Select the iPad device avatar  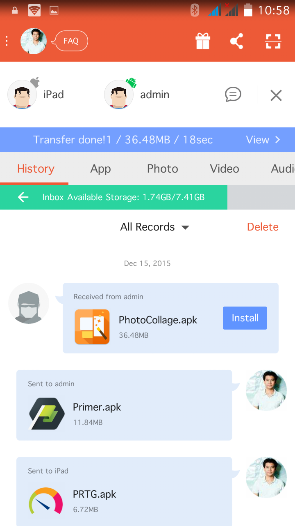22,95
